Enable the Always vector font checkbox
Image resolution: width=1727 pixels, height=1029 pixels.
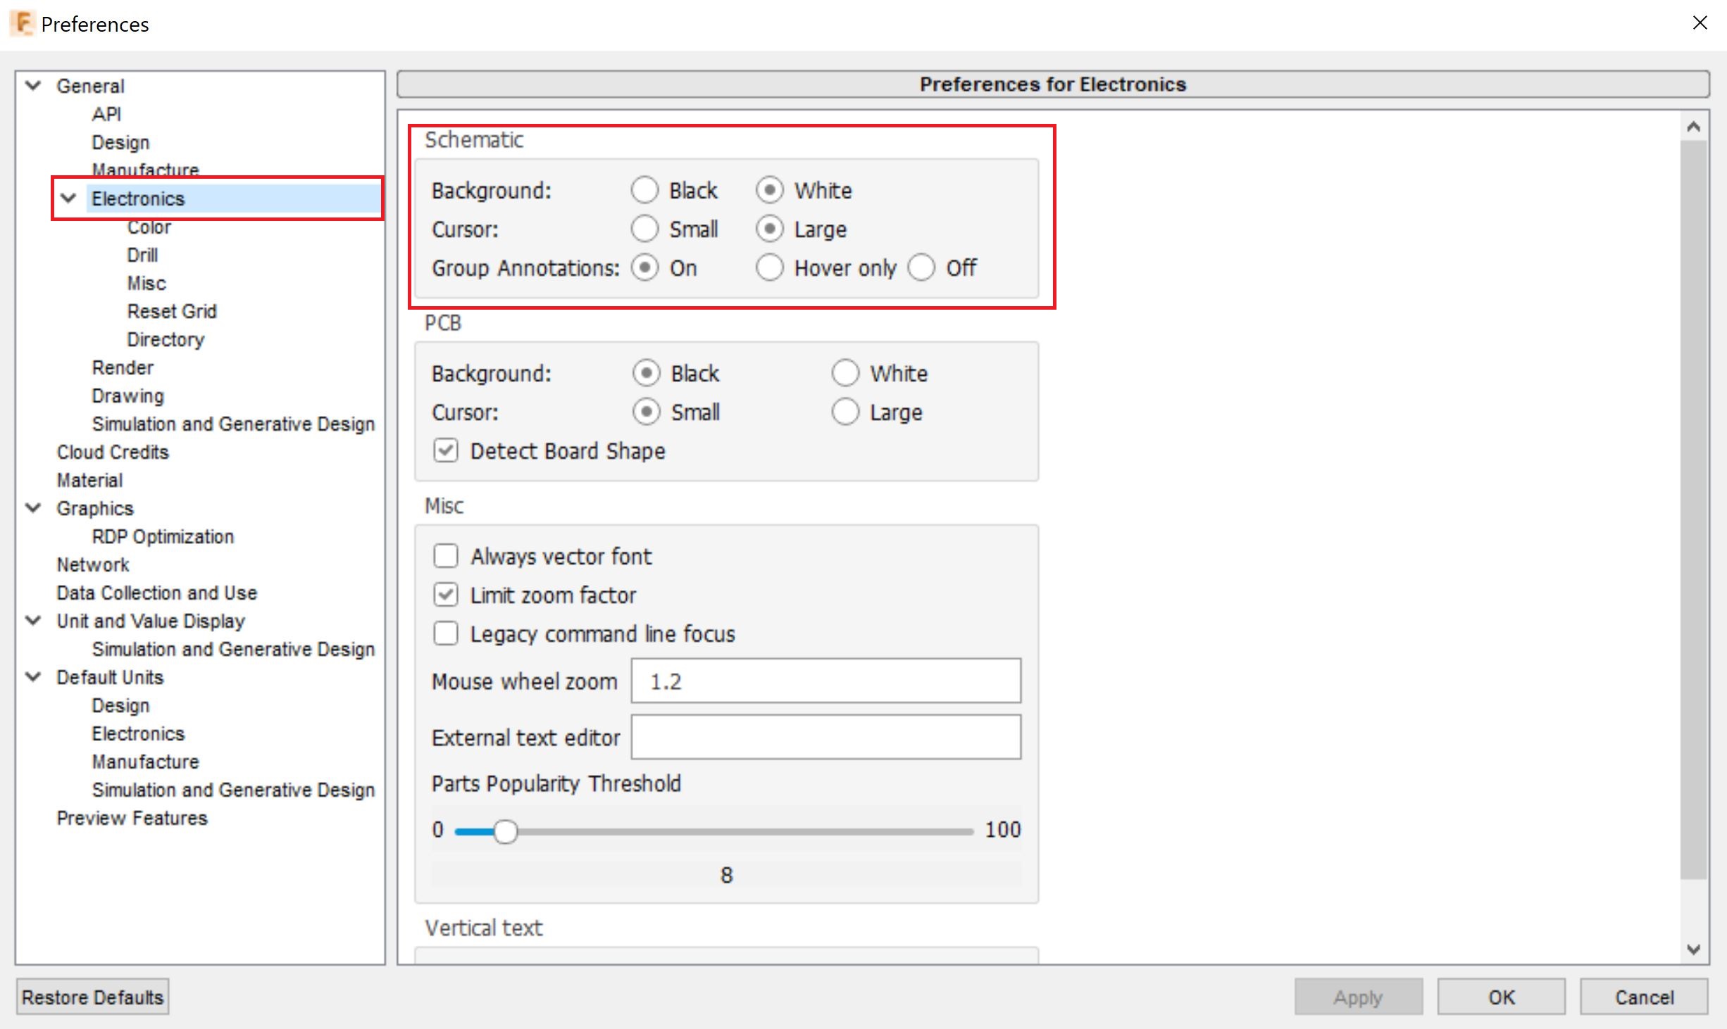click(446, 556)
